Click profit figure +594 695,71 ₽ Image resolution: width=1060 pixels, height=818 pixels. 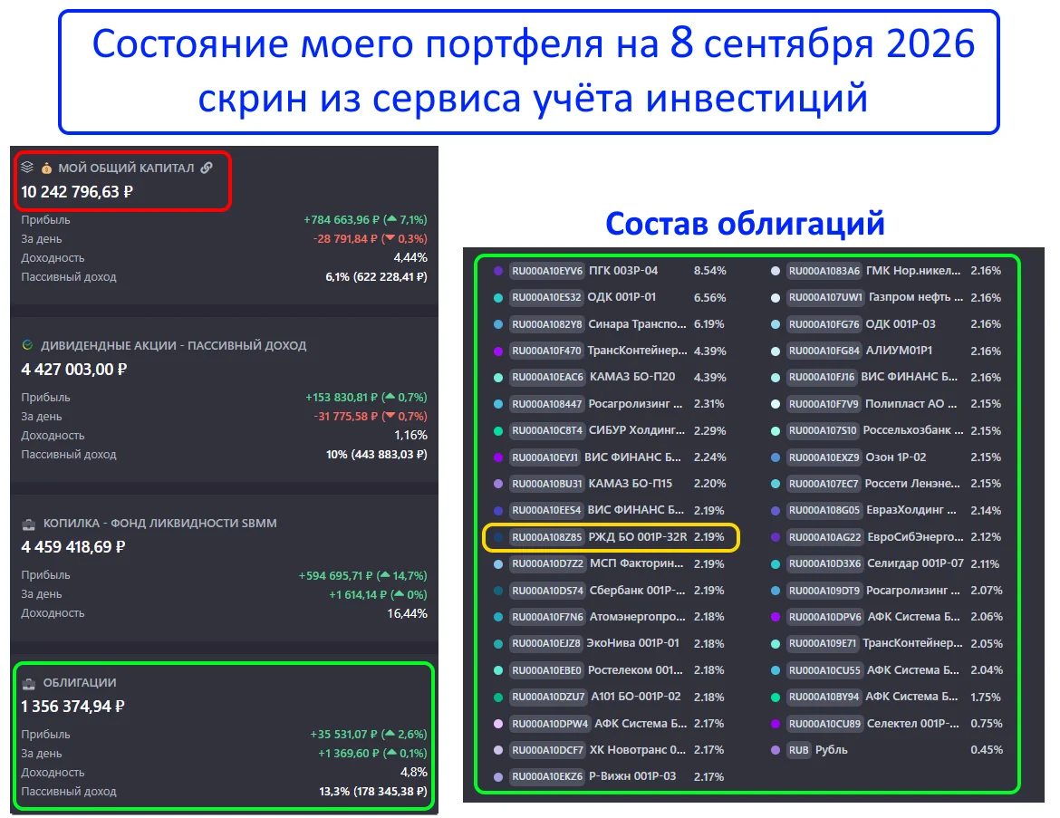(x=335, y=576)
